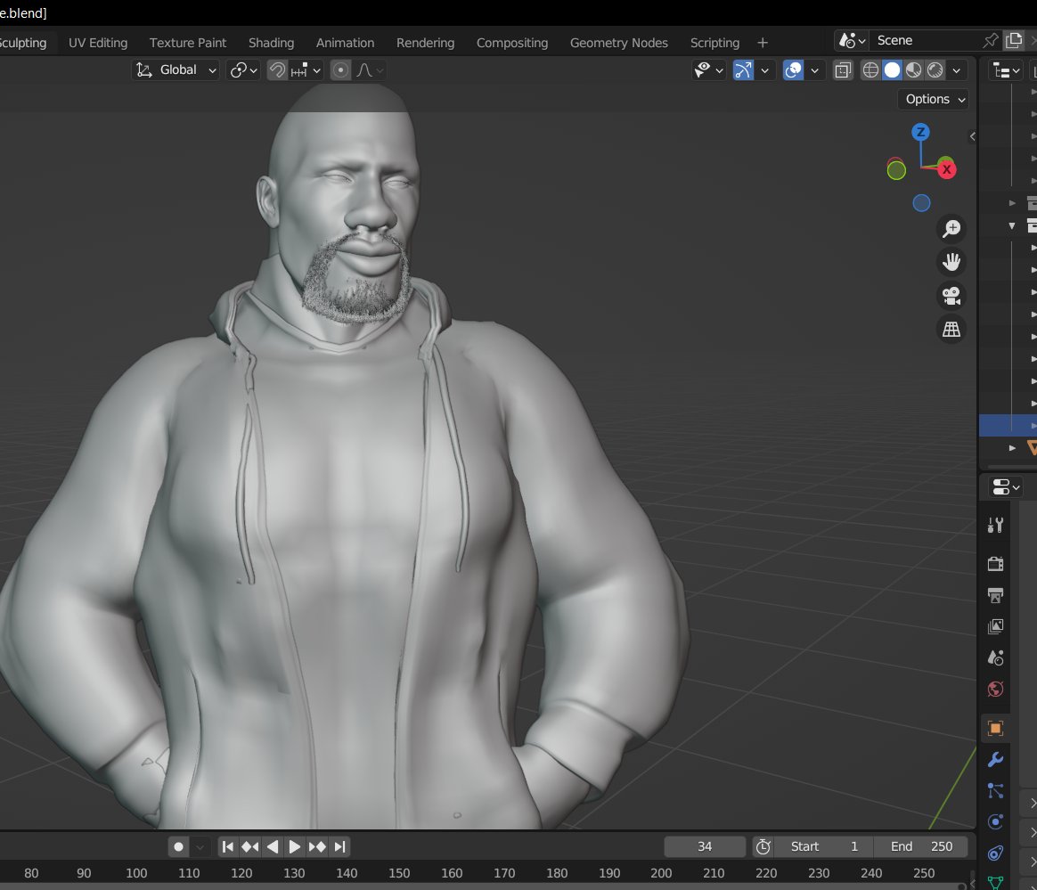Open the outliner editor type dropdown
Image resolution: width=1037 pixels, height=890 pixels.
point(1007,70)
